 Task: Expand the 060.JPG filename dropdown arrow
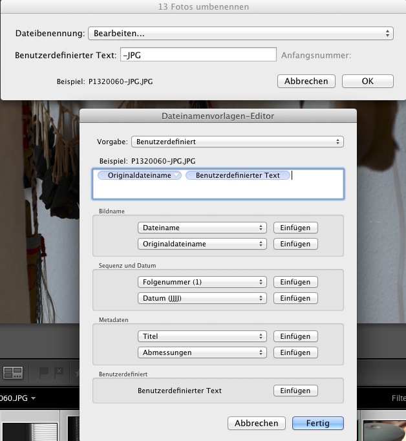pos(33,398)
